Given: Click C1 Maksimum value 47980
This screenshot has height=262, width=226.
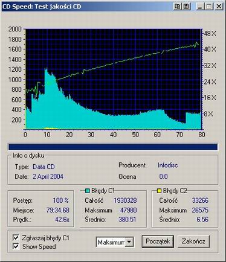Looking at the screenshot, I should pos(129,210).
